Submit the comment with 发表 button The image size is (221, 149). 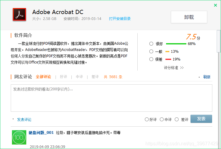(x=201, y=119)
